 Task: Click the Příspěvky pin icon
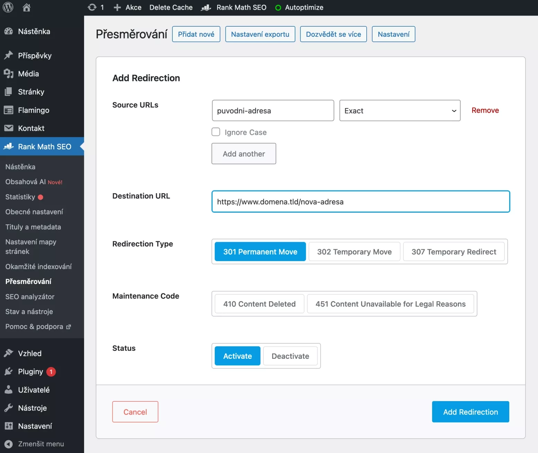pos(9,55)
